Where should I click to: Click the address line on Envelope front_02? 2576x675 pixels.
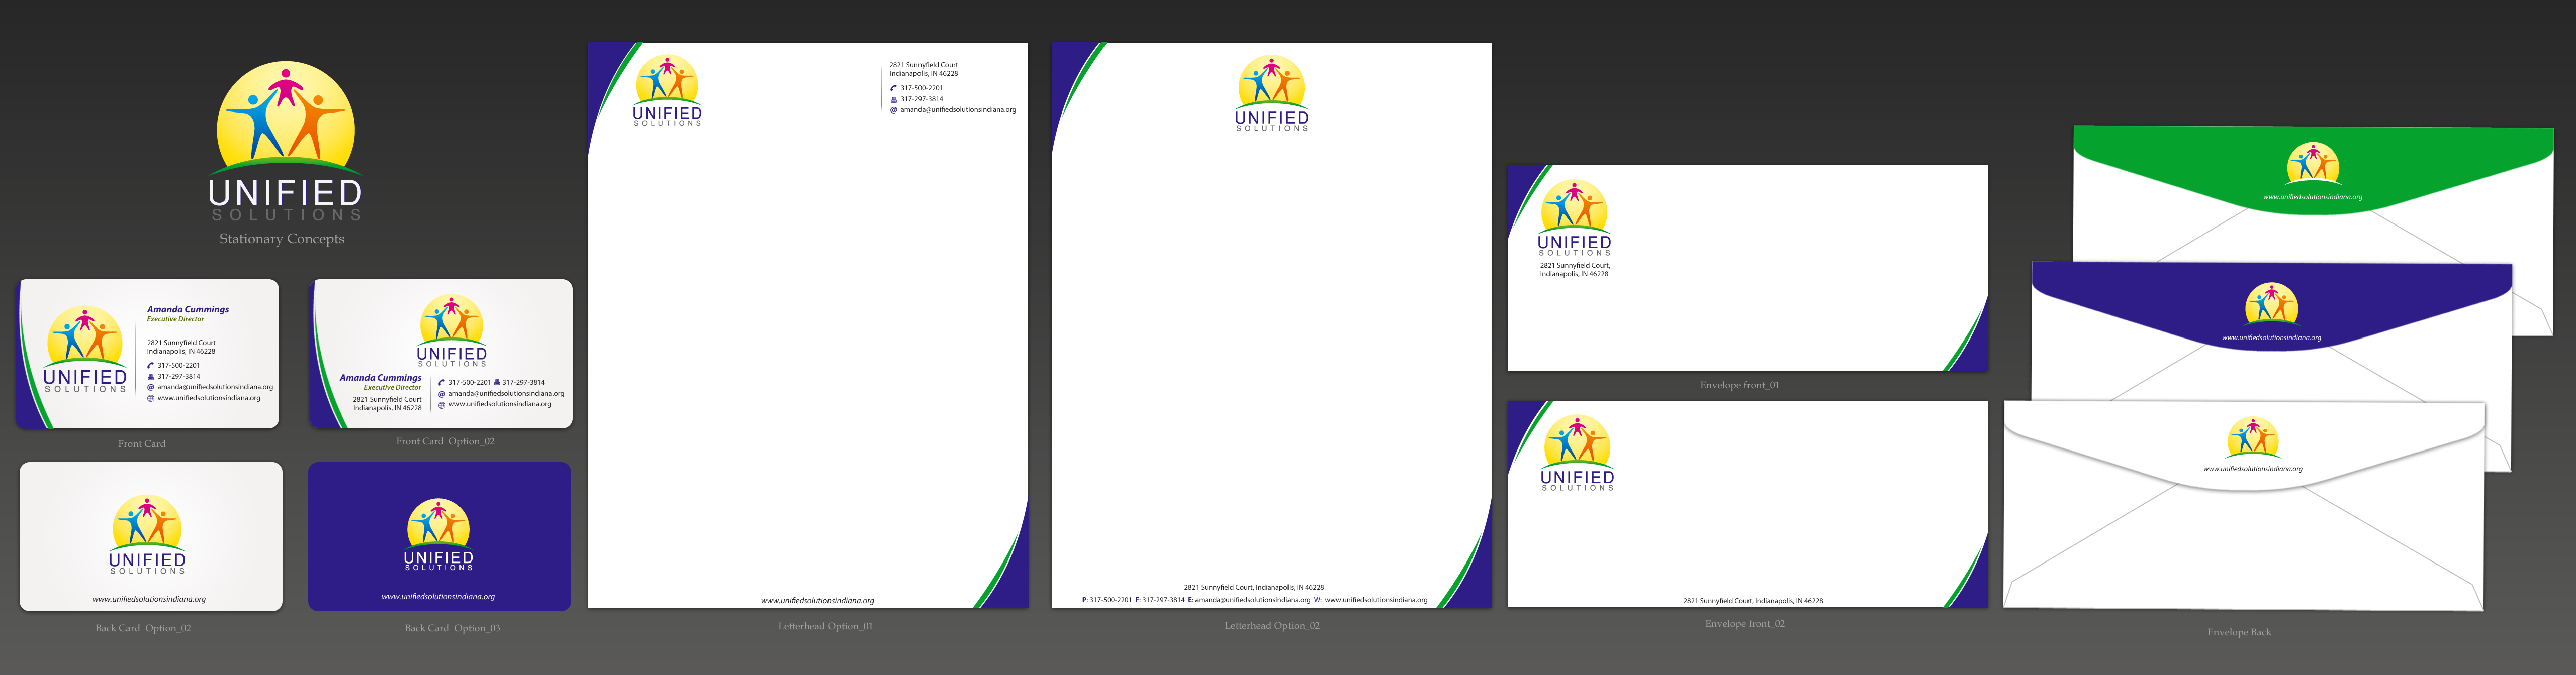click(1752, 601)
